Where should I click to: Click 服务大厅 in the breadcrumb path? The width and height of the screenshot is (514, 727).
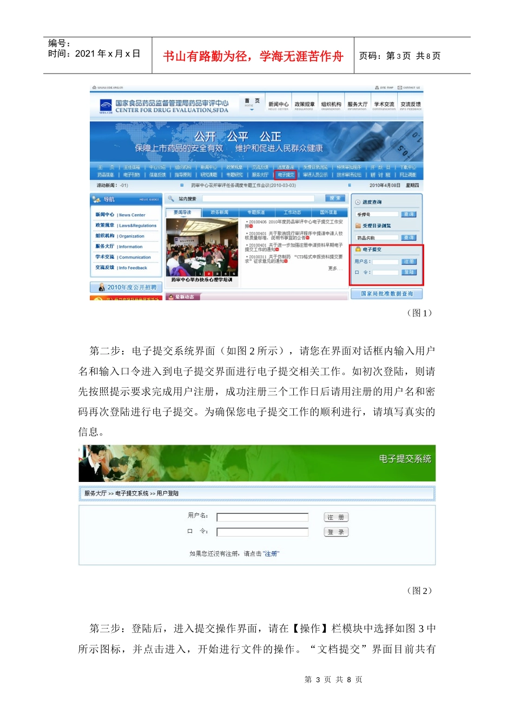coord(95,493)
